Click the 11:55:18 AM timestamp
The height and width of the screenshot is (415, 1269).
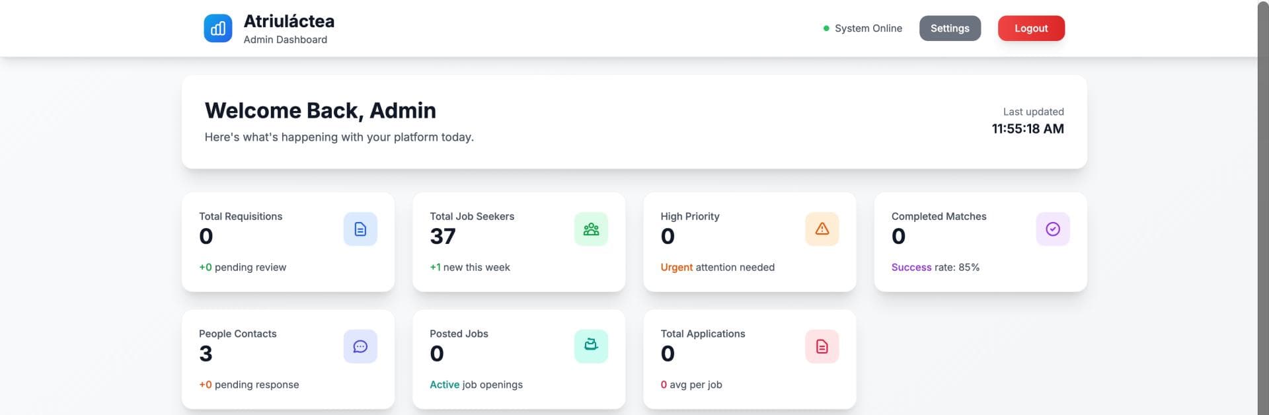point(1028,129)
